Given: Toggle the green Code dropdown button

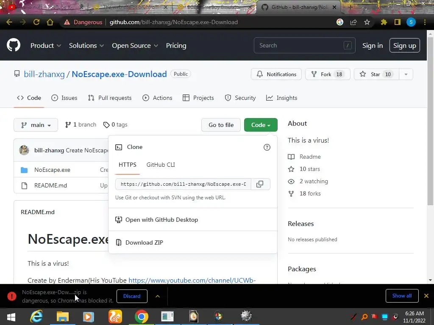Looking at the screenshot, I should [261, 125].
